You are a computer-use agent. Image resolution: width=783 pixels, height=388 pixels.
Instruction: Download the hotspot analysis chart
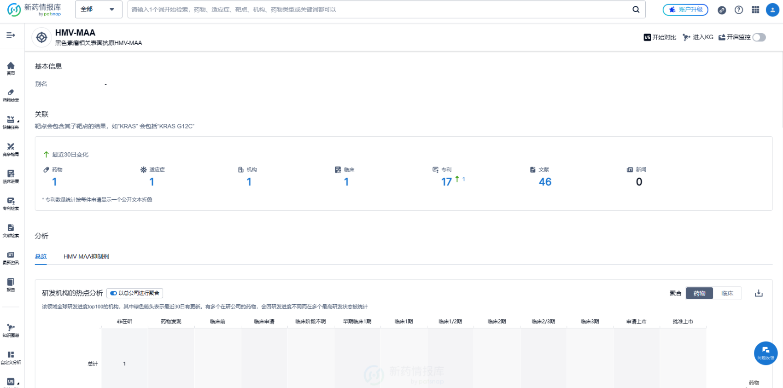(759, 293)
